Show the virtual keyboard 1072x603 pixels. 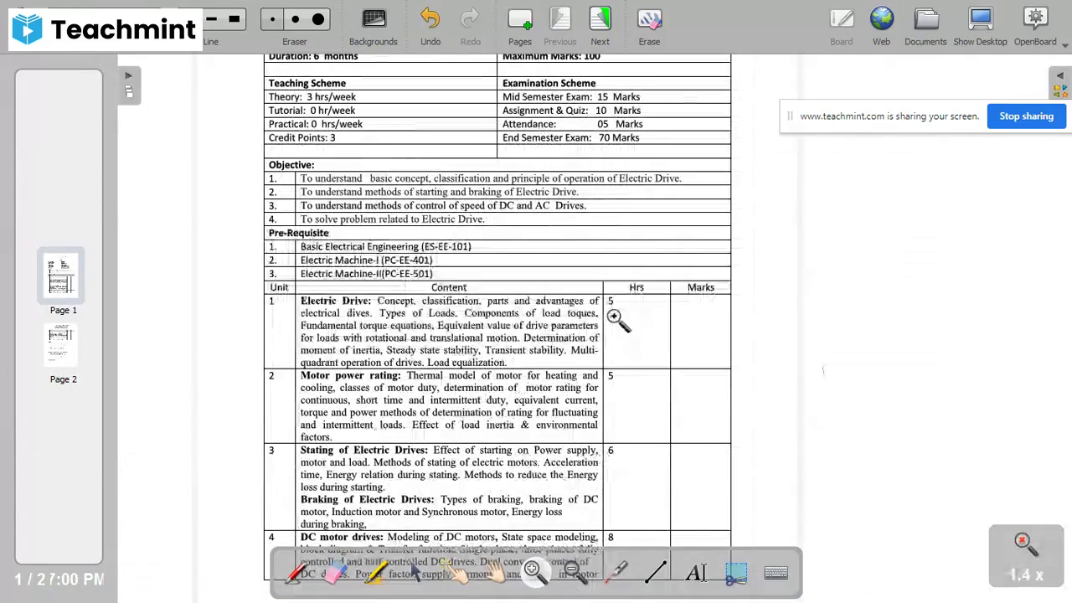776,573
